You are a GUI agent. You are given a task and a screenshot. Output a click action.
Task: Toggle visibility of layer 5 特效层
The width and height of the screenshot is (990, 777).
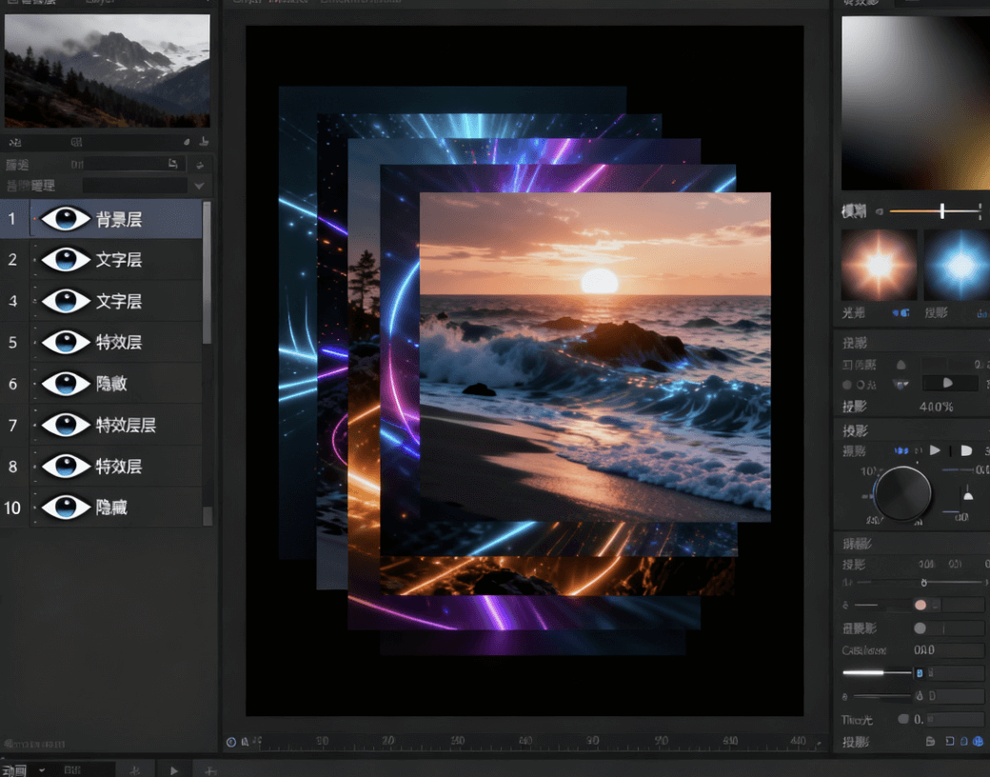[65, 343]
